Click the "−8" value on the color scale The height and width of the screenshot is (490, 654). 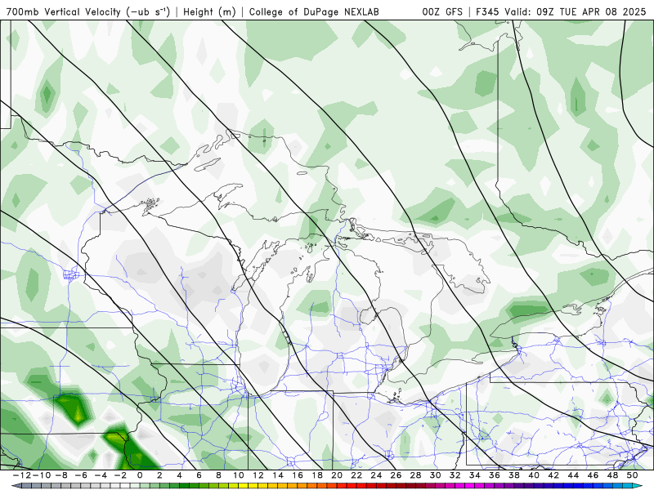pos(61,475)
